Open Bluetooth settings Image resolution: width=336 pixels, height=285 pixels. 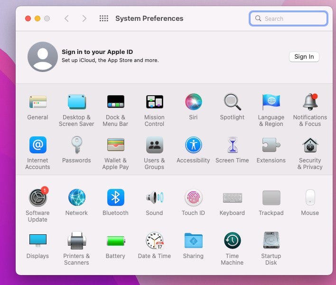pos(115,197)
